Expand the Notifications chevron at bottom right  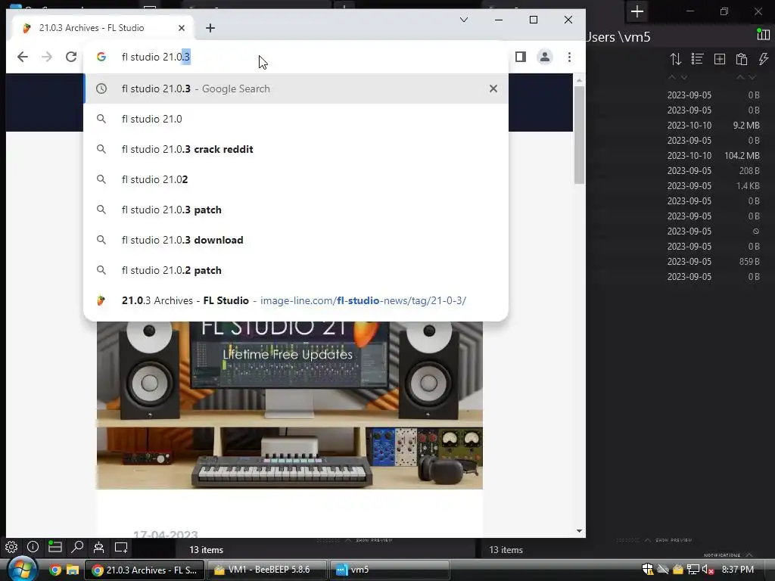coord(749,555)
